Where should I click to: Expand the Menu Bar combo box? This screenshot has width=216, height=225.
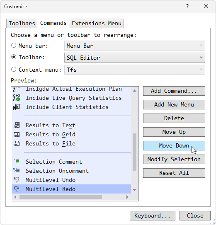pyautogui.click(x=135, y=46)
